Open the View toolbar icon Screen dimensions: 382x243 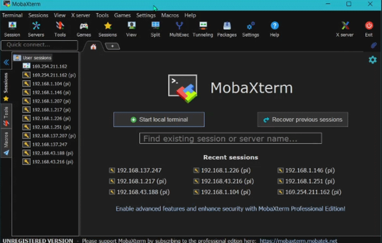[131, 29]
